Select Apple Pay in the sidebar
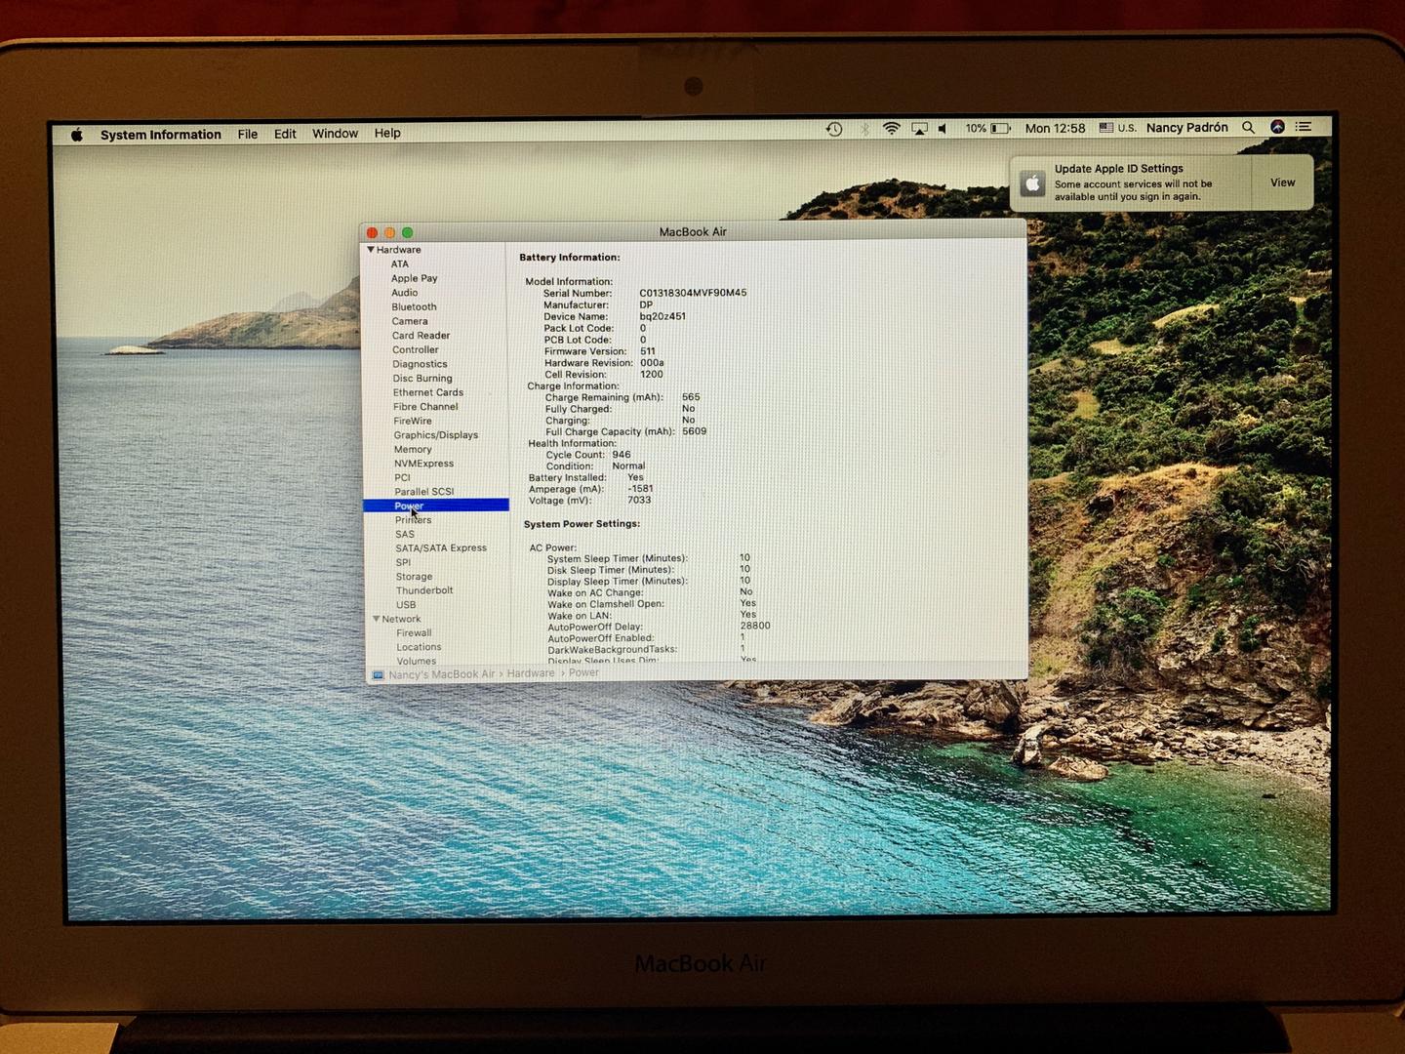The height and width of the screenshot is (1054, 1405). (415, 278)
